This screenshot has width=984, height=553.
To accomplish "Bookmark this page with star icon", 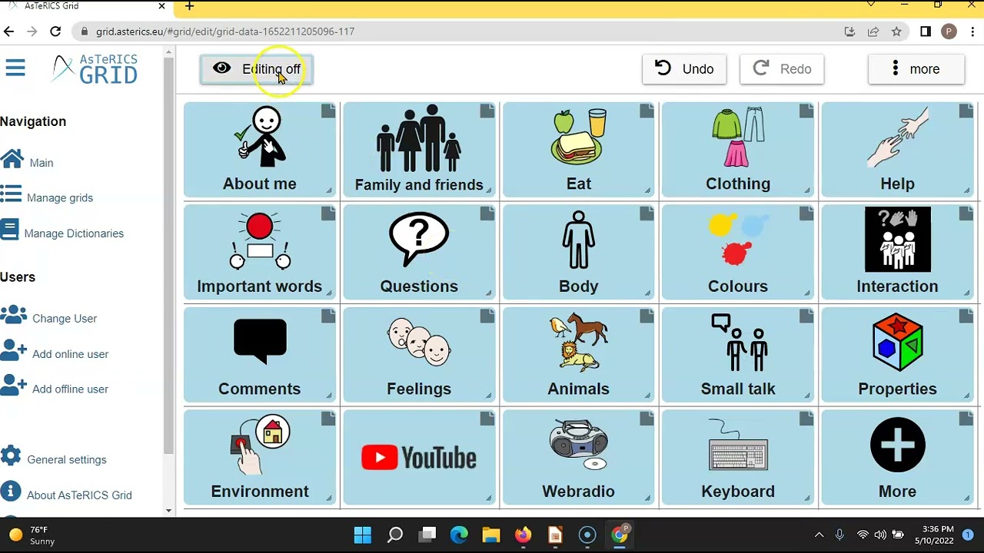I will pyautogui.click(x=896, y=31).
